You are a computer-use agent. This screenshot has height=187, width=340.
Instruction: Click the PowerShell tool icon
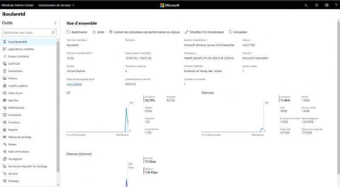pos(5,115)
